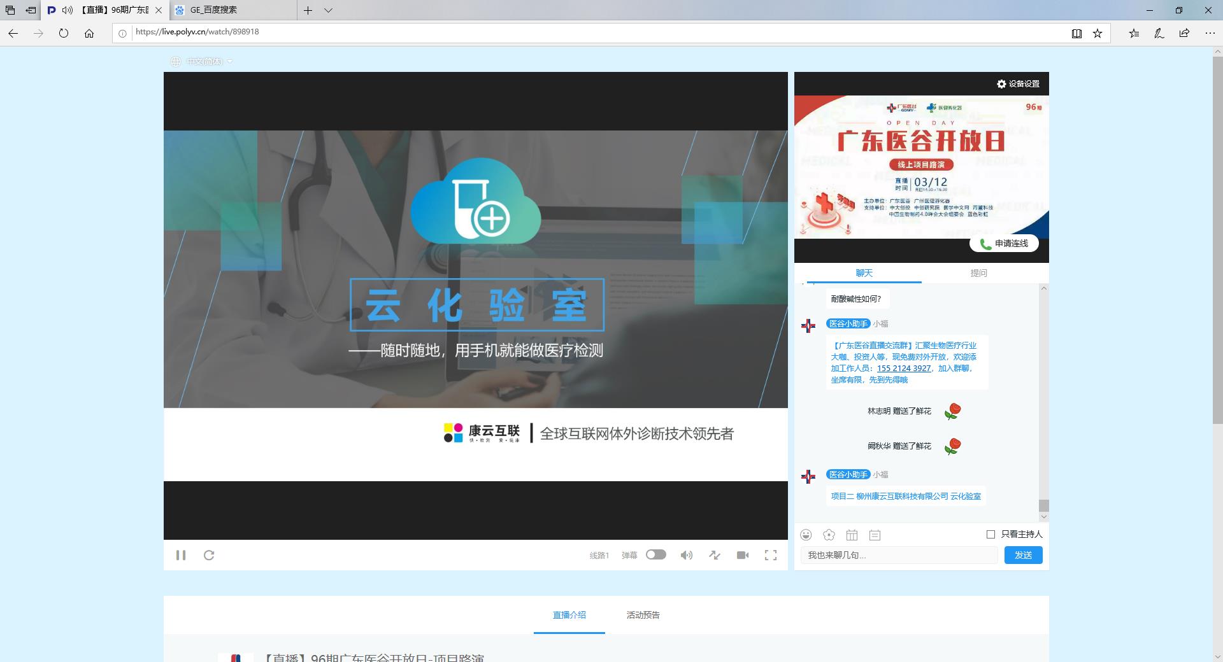Image resolution: width=1223 pixels, height=662 pixels.
Task: Click the refresh stream icon in player
Action: 209,555
